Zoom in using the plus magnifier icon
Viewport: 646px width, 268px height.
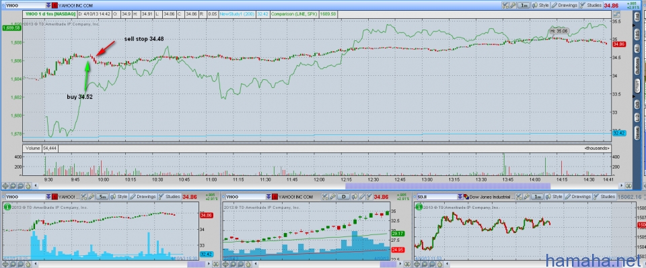pyautogui.click(x=13, y=186)
